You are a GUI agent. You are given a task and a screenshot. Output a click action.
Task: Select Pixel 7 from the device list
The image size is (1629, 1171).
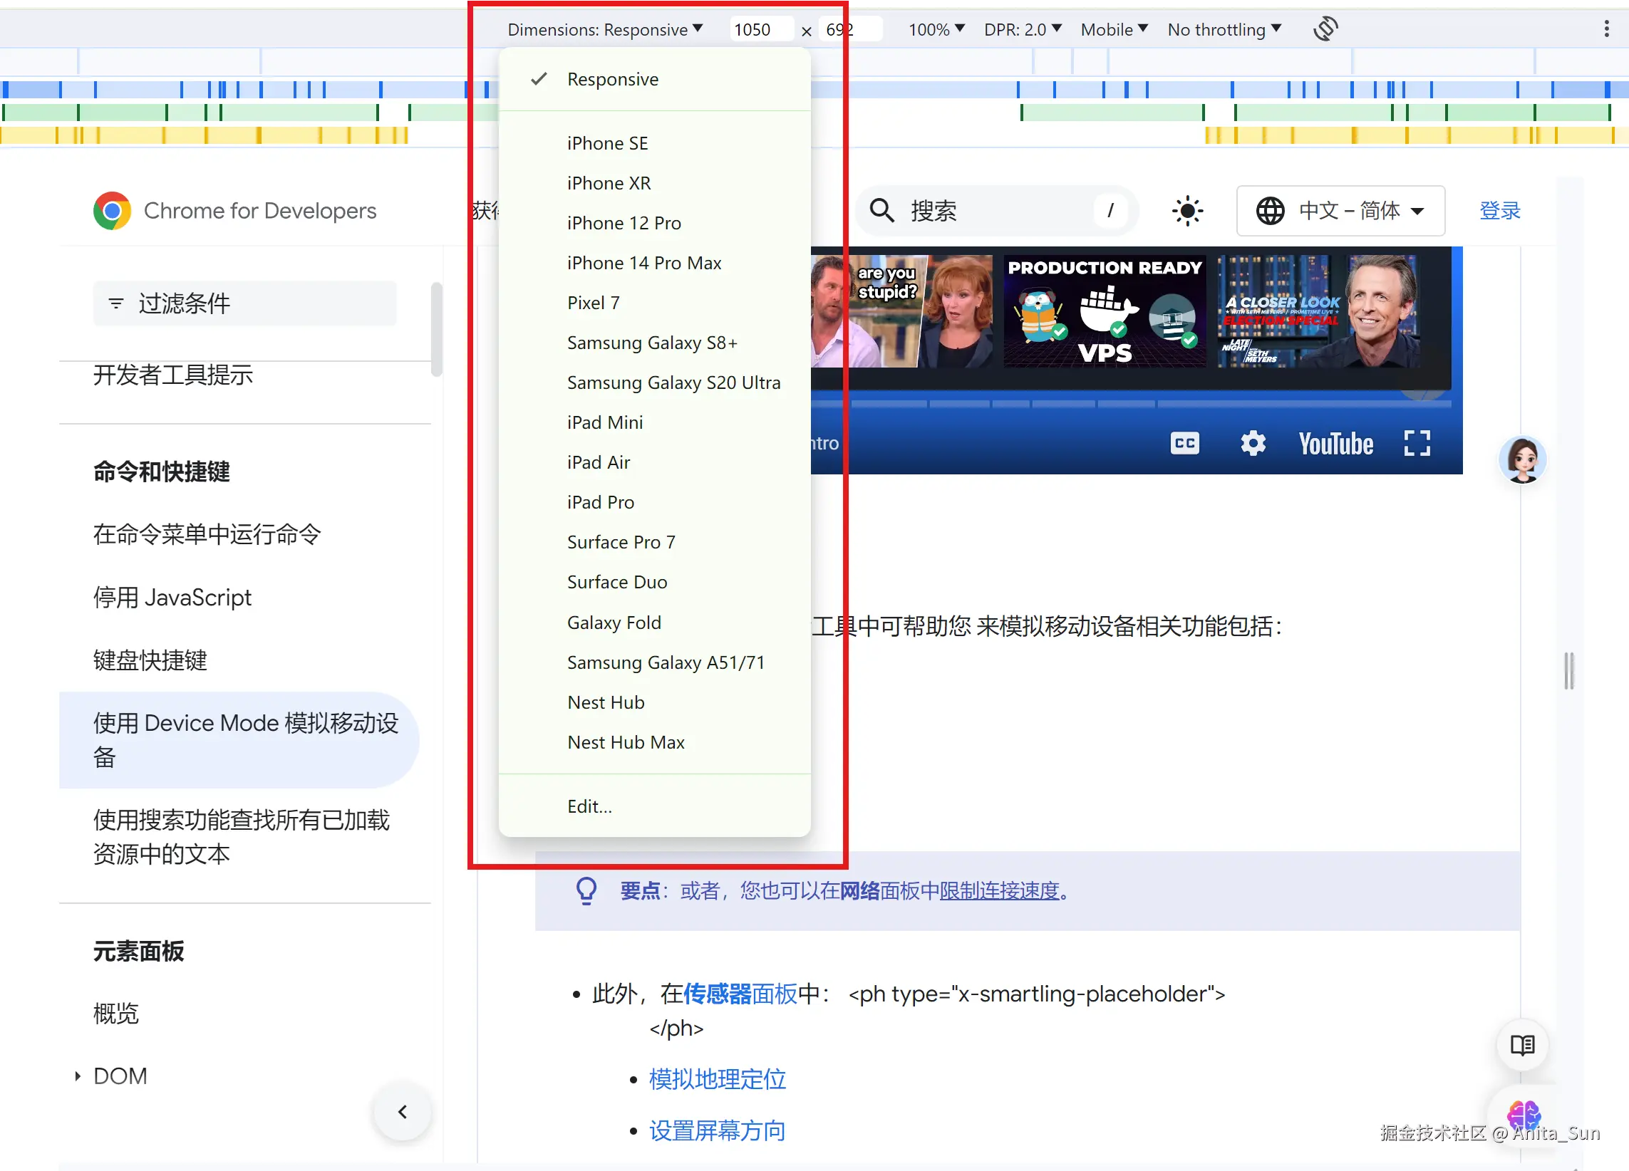654,302
